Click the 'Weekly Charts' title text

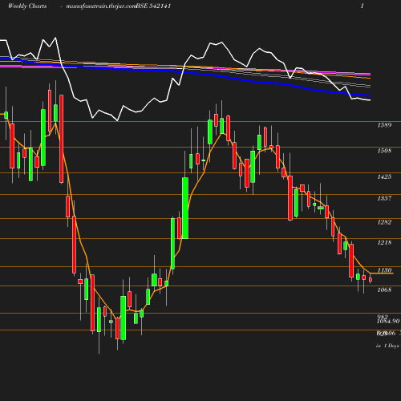[27, 6]
